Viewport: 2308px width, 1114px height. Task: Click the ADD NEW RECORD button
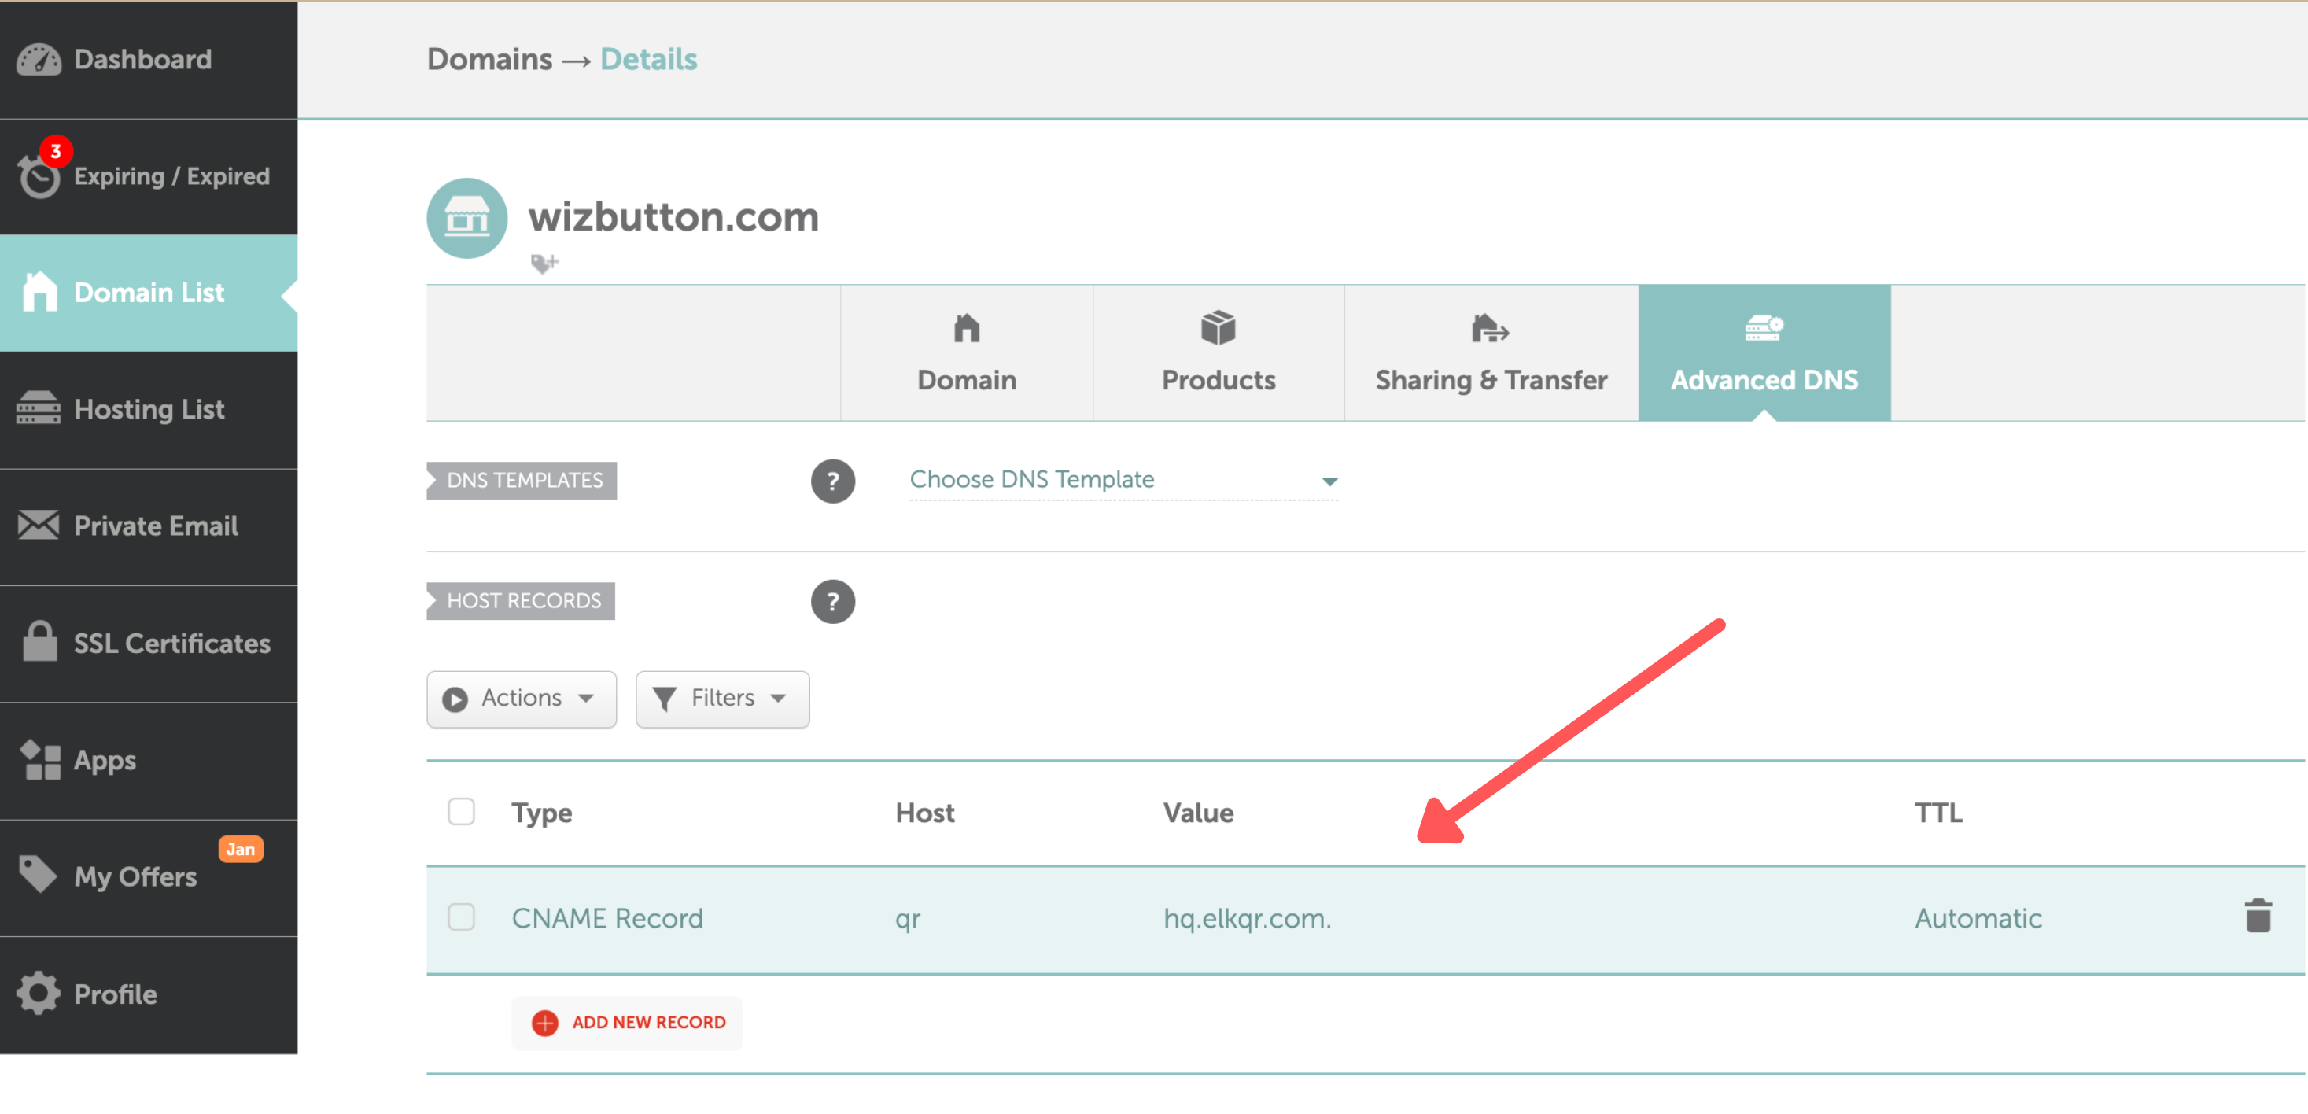coord(626,1023)
